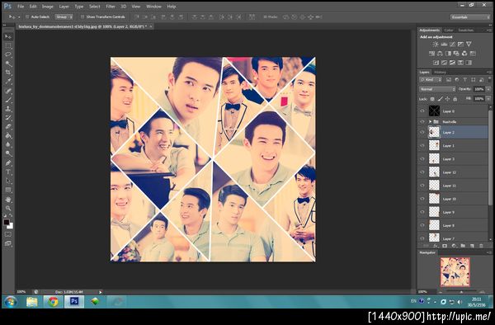Create a new group with the folder icon
Viewport: 495px width, 325px height.
[x=463, y=246]
